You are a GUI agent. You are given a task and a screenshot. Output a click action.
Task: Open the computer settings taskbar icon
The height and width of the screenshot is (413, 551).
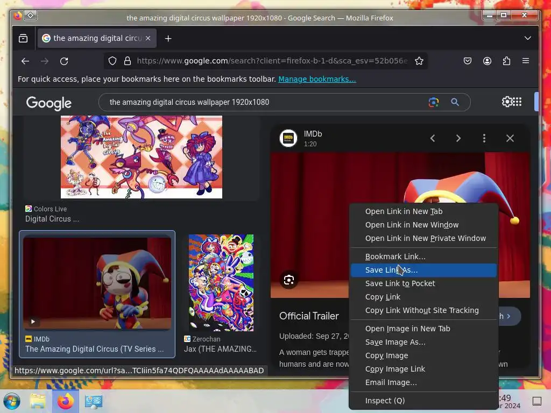click(94, 401)
